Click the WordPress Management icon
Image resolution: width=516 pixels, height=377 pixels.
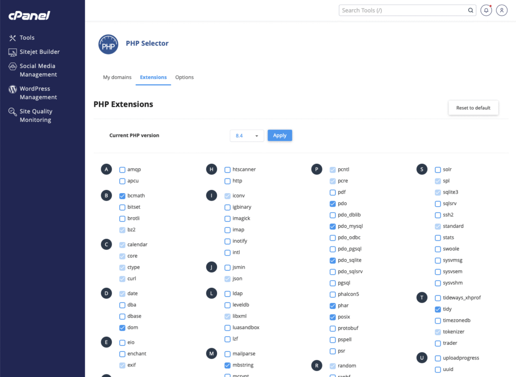13,89
